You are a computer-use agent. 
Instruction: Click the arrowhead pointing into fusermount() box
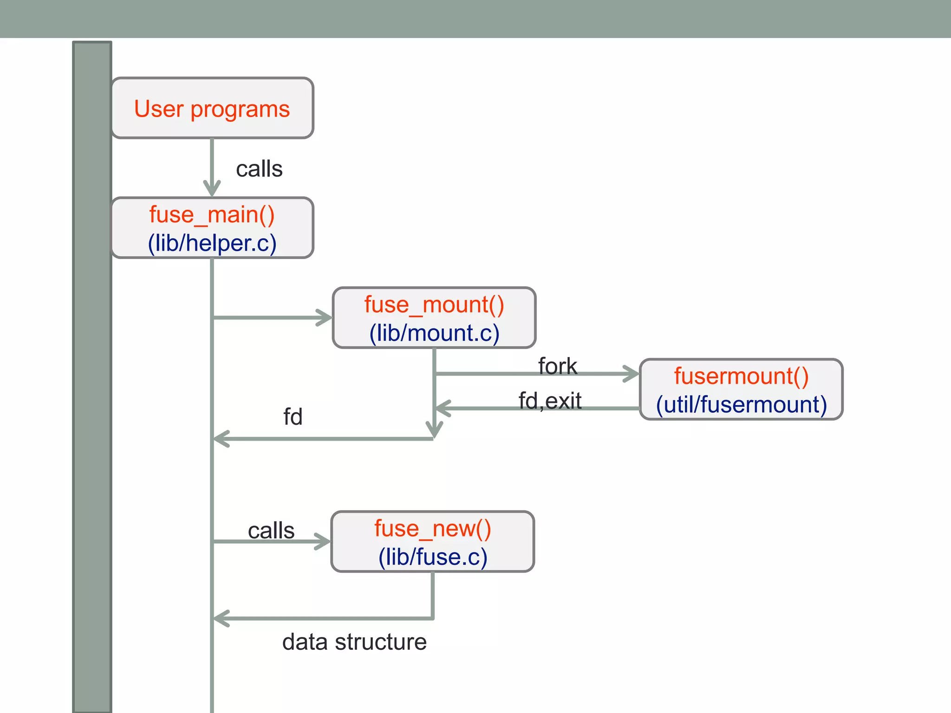coord(631,374)
